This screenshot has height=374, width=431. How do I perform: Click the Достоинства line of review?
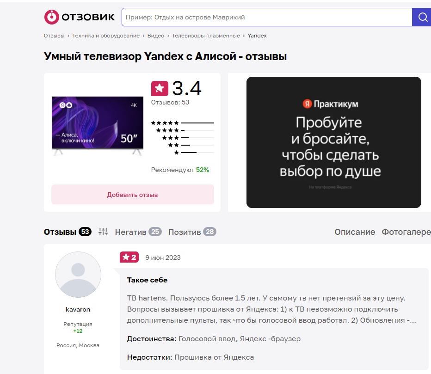(214, 339)
